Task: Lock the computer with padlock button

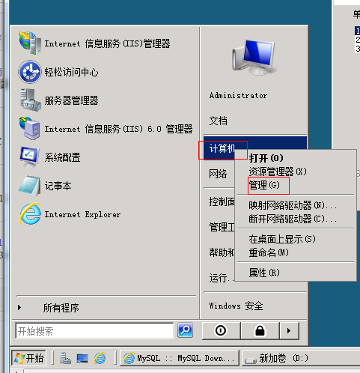Action: [x=260, y=330]
